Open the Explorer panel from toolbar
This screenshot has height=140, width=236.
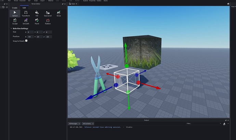(86, 1)
